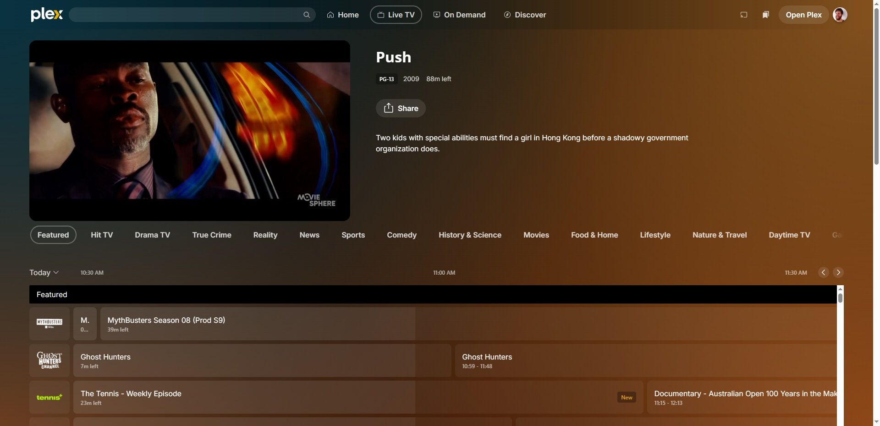
Task: Select the Daytime TV category tab
Action: (x=789, y=235)
